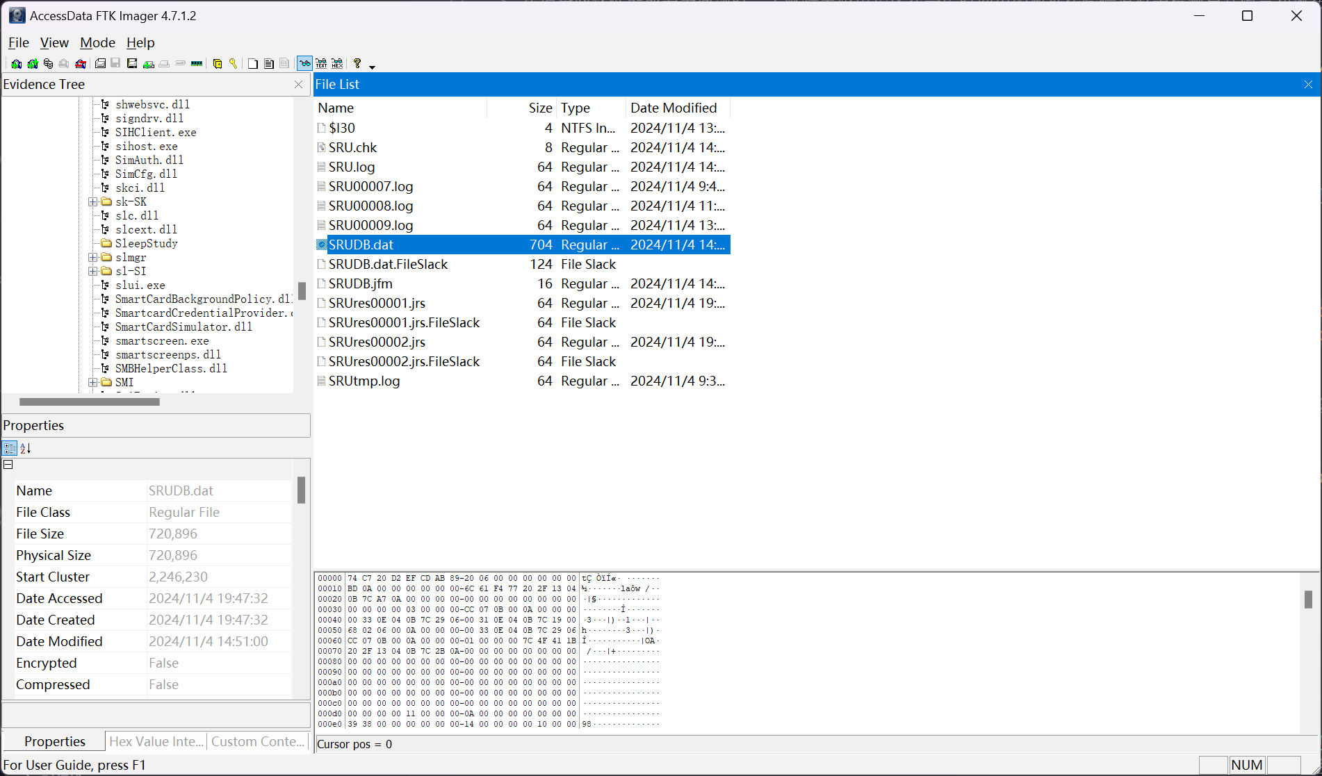Switch to Hex Value Interpreter tab
Image resolution: width=1322 pixels, height=776 pixels.
[x=156, y=741]
